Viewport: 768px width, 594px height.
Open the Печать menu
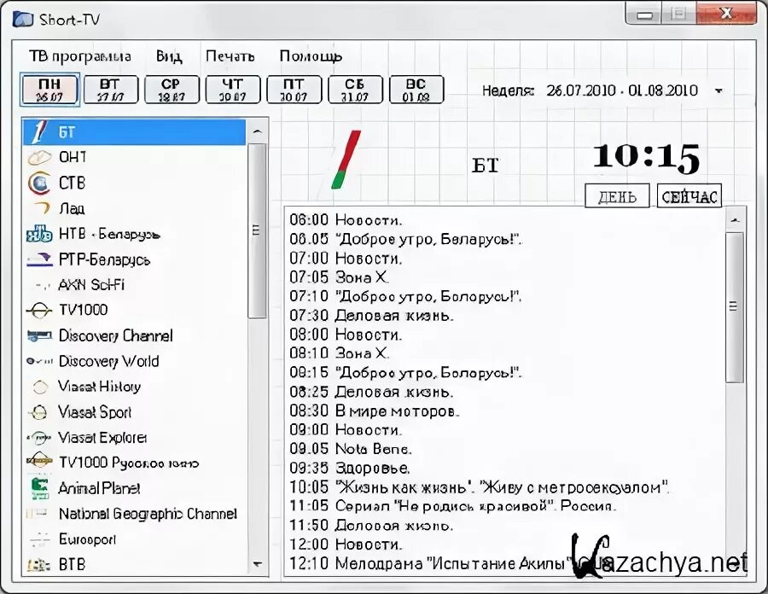tap(230, 56)
